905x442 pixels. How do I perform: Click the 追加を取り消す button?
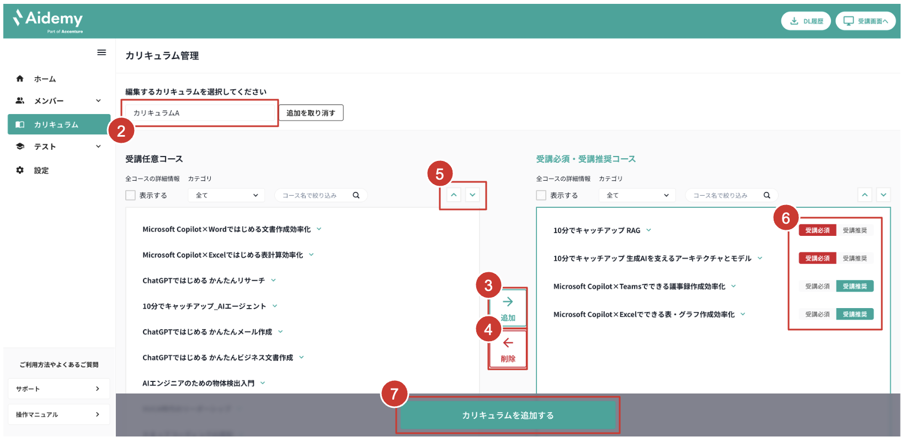311,113
